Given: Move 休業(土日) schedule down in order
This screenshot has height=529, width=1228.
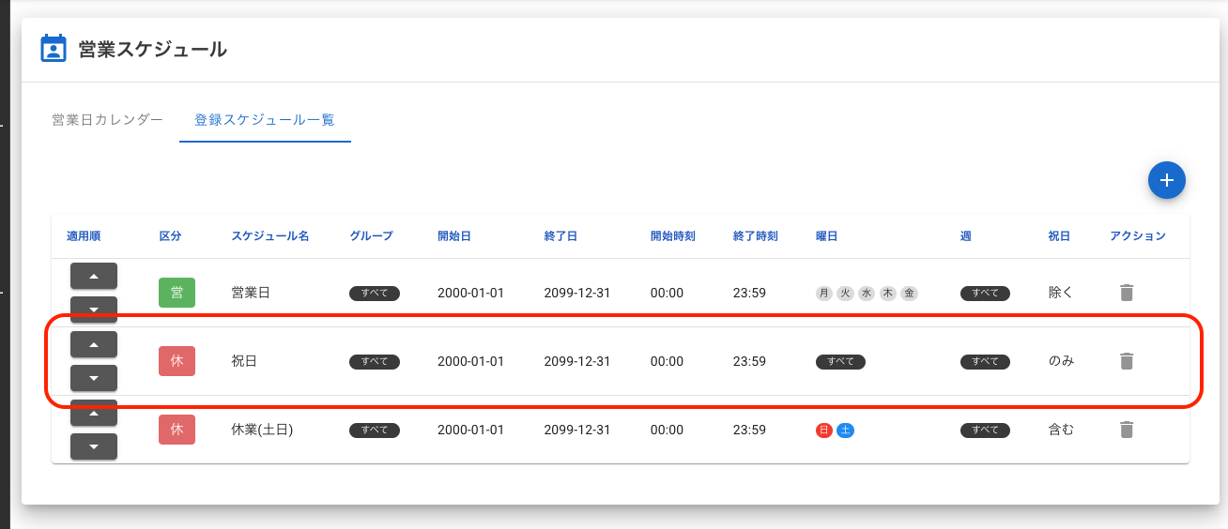Looking at the screenshot, I should 93,446.
